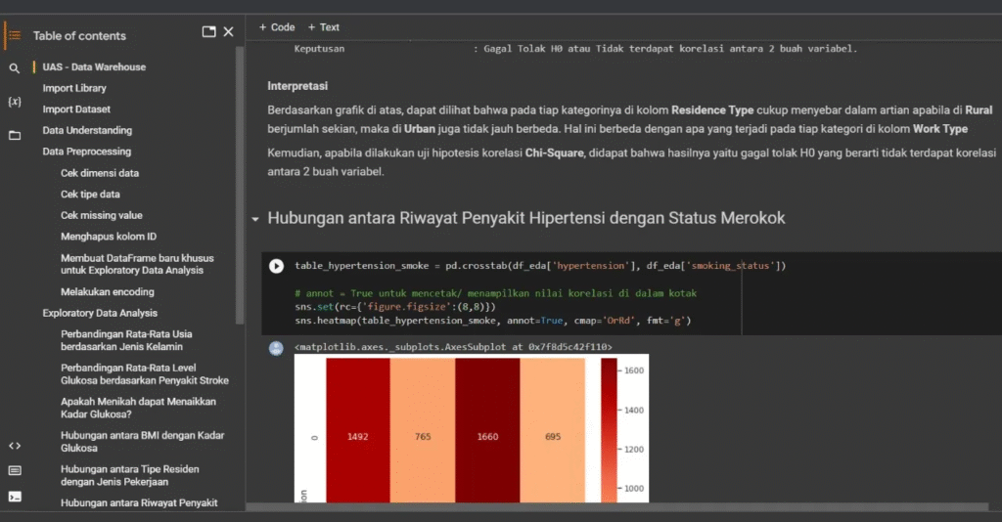Go to Import Library in contents
The width and height of the screenshot is (1002, 522).
point(74,88)
